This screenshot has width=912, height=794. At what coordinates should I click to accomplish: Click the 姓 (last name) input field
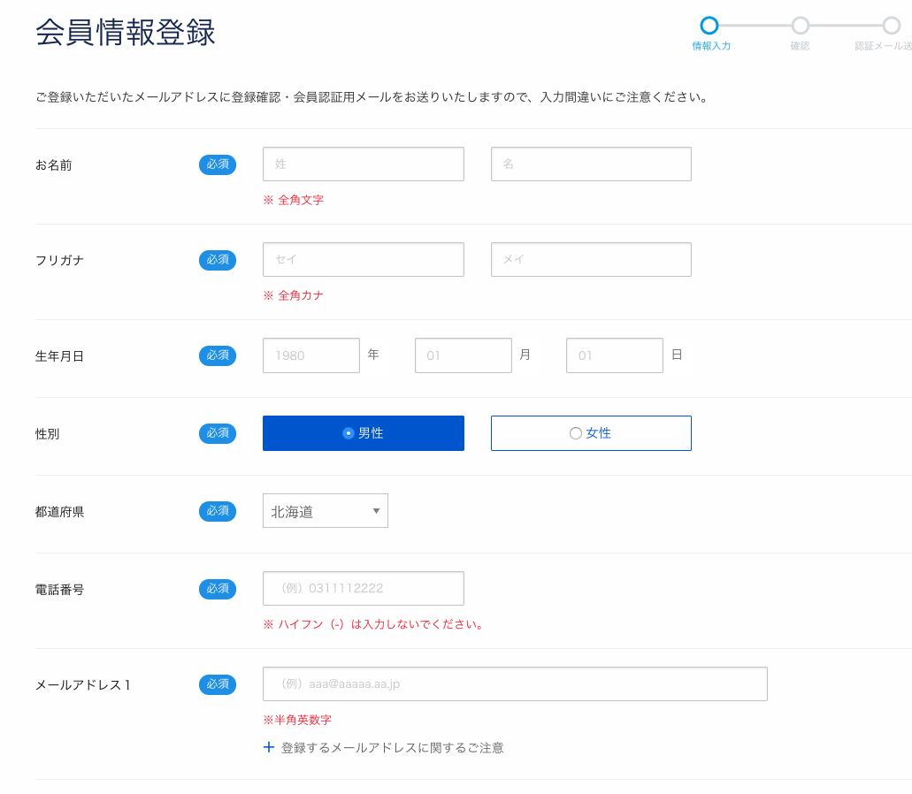tap(363, 164)
